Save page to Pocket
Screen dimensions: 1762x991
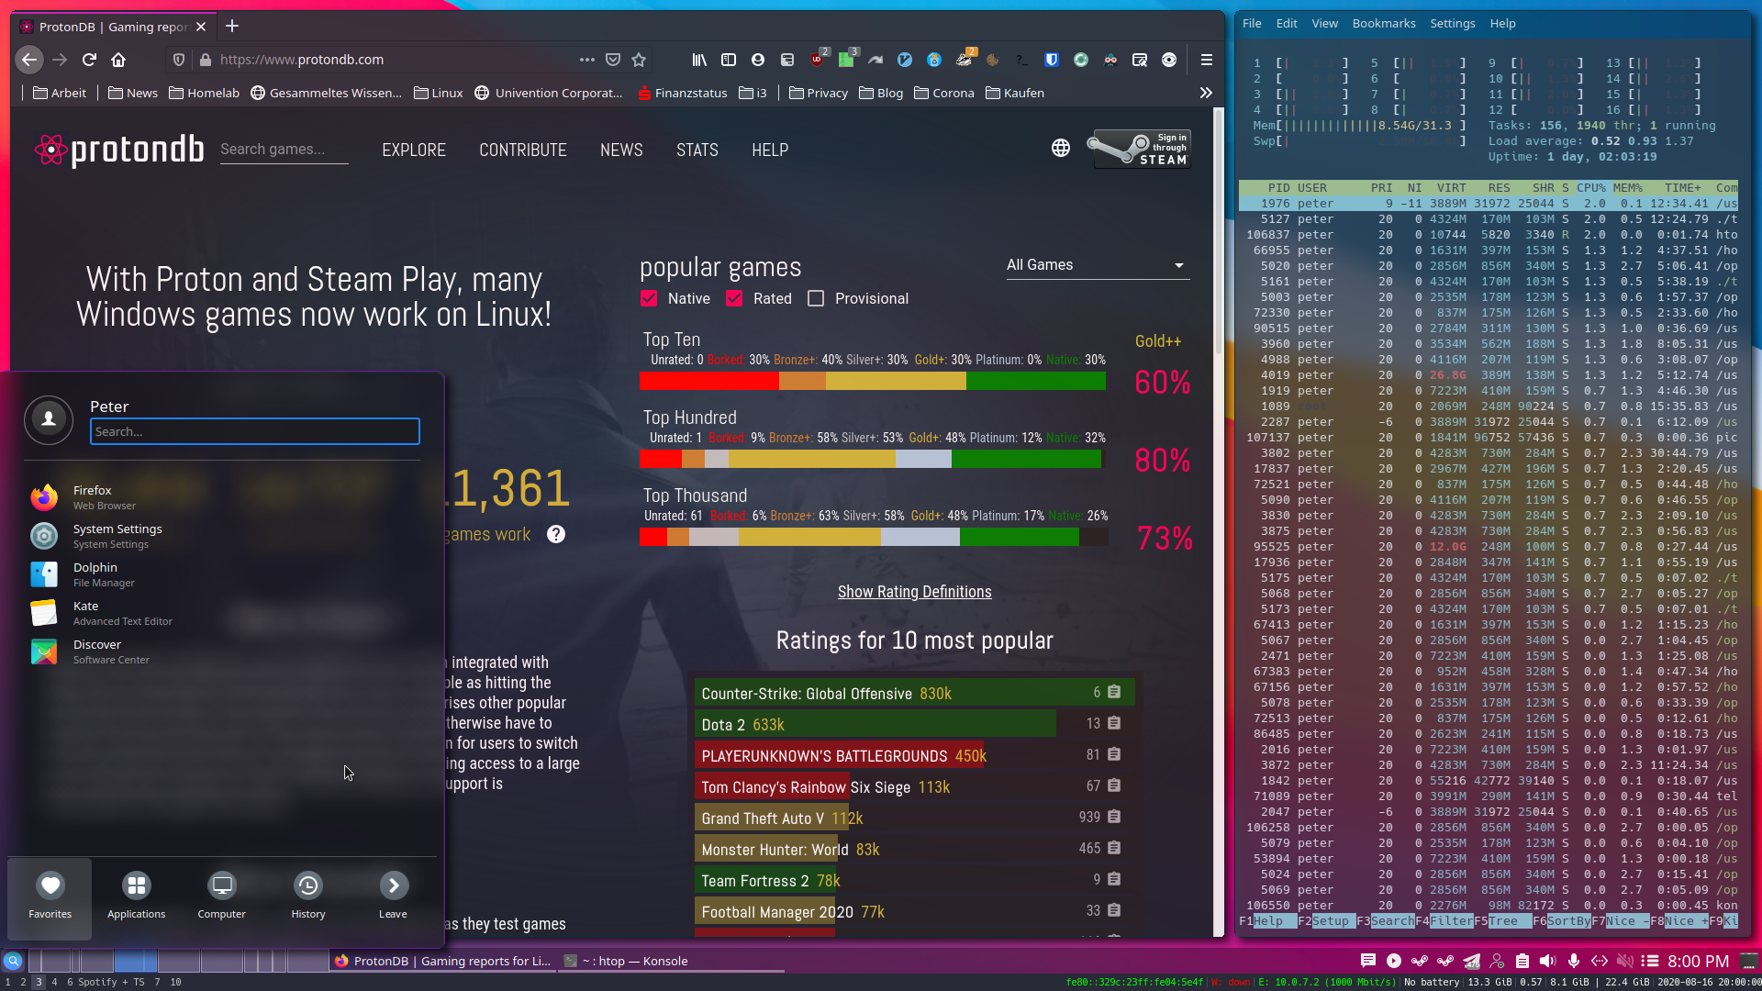point(613,60)
